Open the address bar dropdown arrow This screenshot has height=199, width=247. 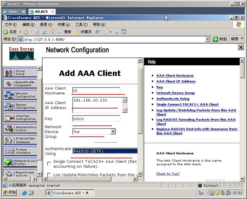208,39
